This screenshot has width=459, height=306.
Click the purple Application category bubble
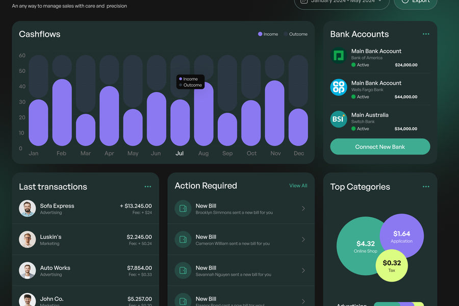click(402, 236)
